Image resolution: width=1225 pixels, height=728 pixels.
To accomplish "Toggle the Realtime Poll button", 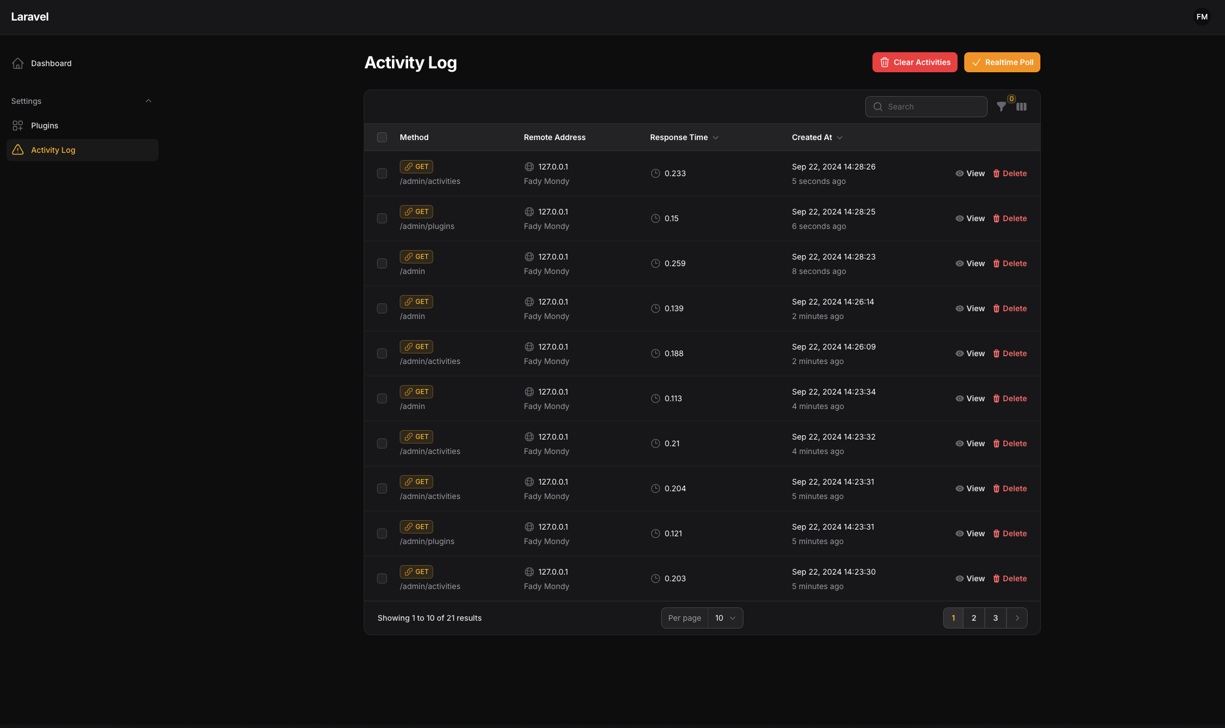I will click(x=1001, y=62).
